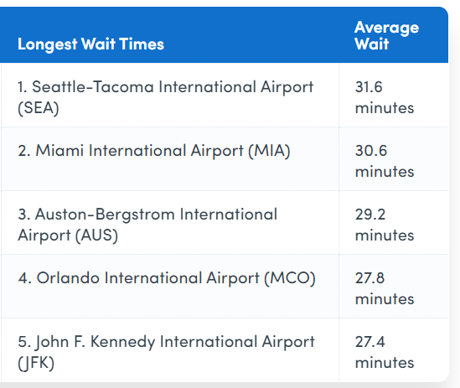
Task: Click the 27.8 minutes cell
Action: [x=385, y=288]
